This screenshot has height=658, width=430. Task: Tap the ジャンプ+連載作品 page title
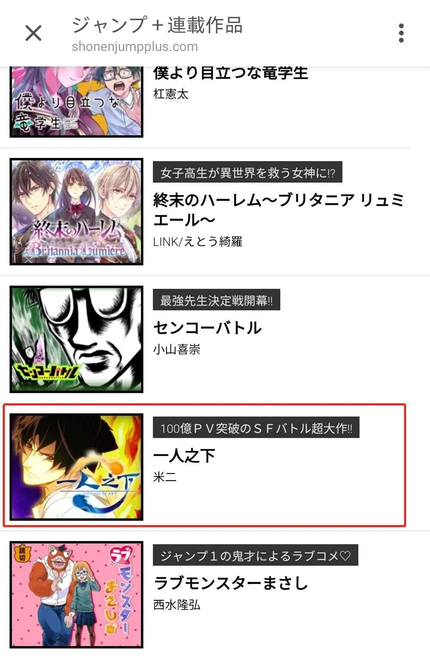[157, 25]
